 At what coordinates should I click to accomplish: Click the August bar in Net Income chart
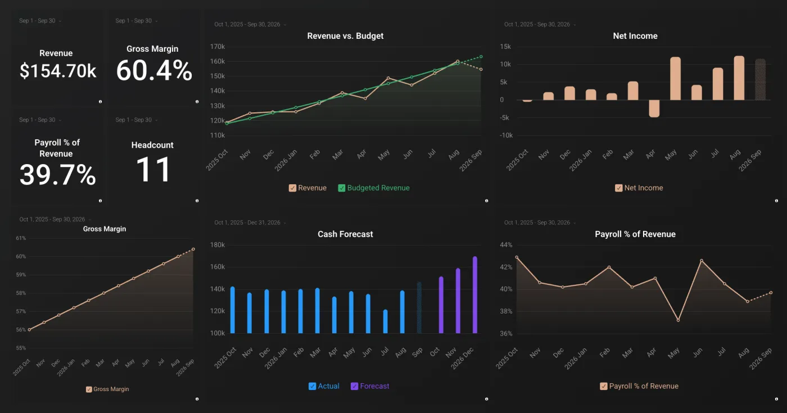click(x=739, y=78)
